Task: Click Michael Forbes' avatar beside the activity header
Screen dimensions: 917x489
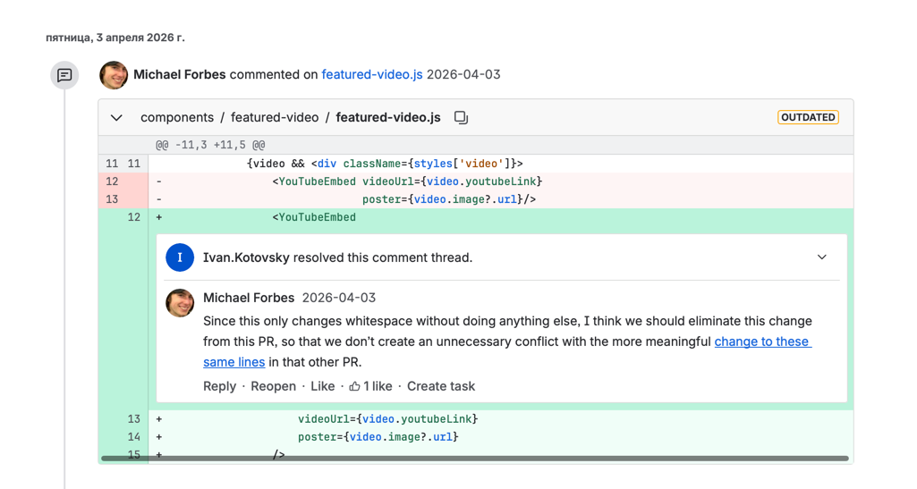Action: [114, 75]
